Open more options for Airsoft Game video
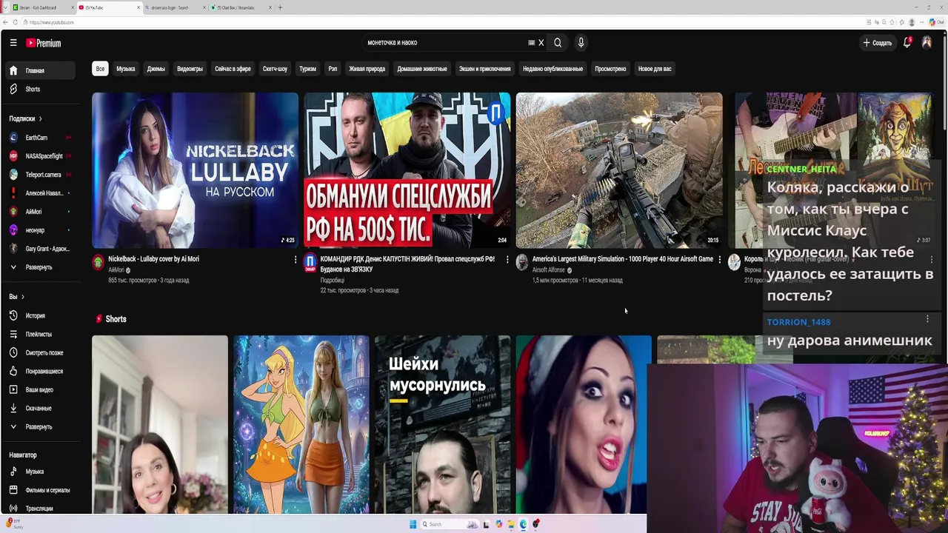Image resolution: width=948 pixels, height=533 pixels. [x=719, y=260]
